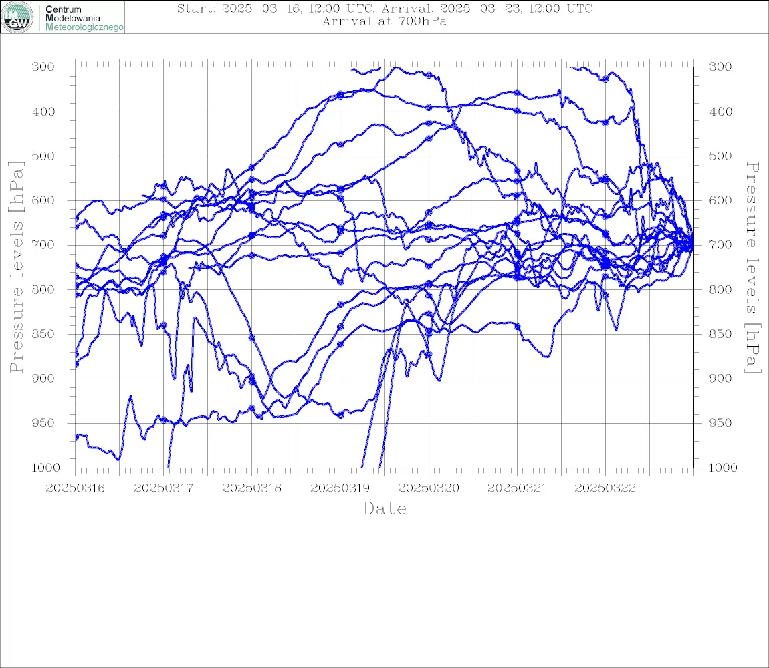The width and height of the screenshot is (769, 668).
Task: Click the Start and Arrival title line
Action: (384, 8)
